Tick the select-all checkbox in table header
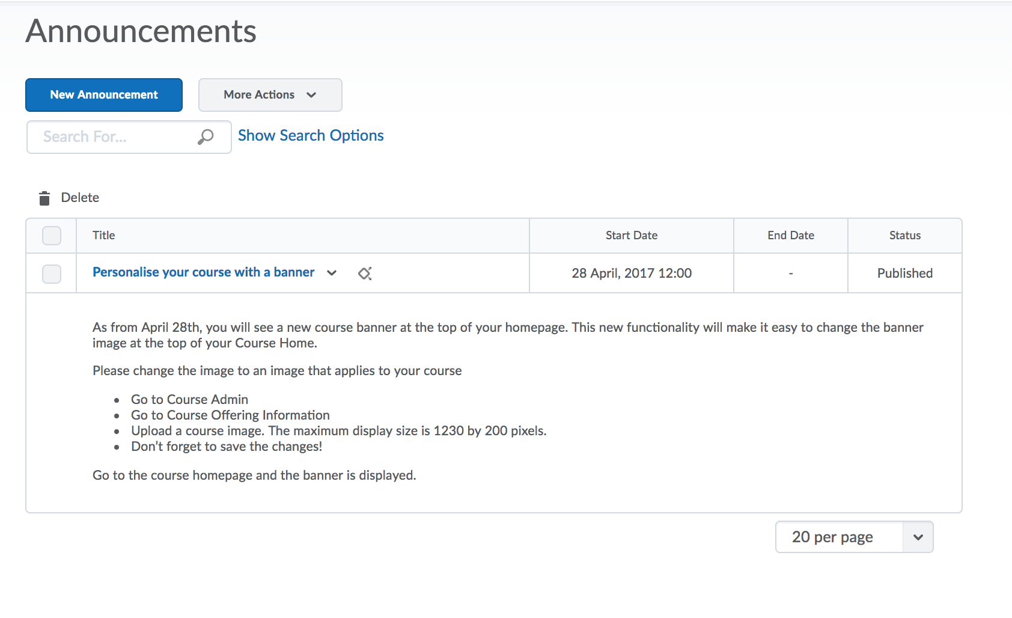This screenshot has width=1012, height=618. [52, 236]
